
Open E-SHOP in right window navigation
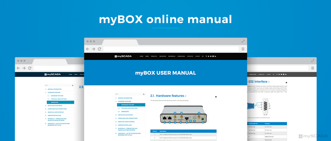[x=269, y=74]
